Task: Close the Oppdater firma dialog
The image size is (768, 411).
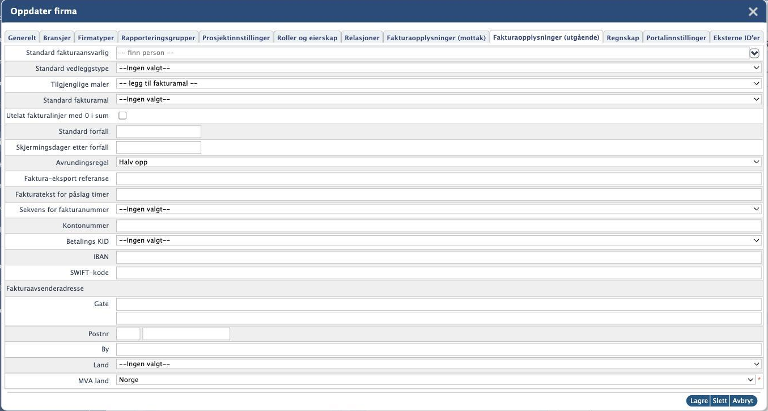Action: [753, 11]
